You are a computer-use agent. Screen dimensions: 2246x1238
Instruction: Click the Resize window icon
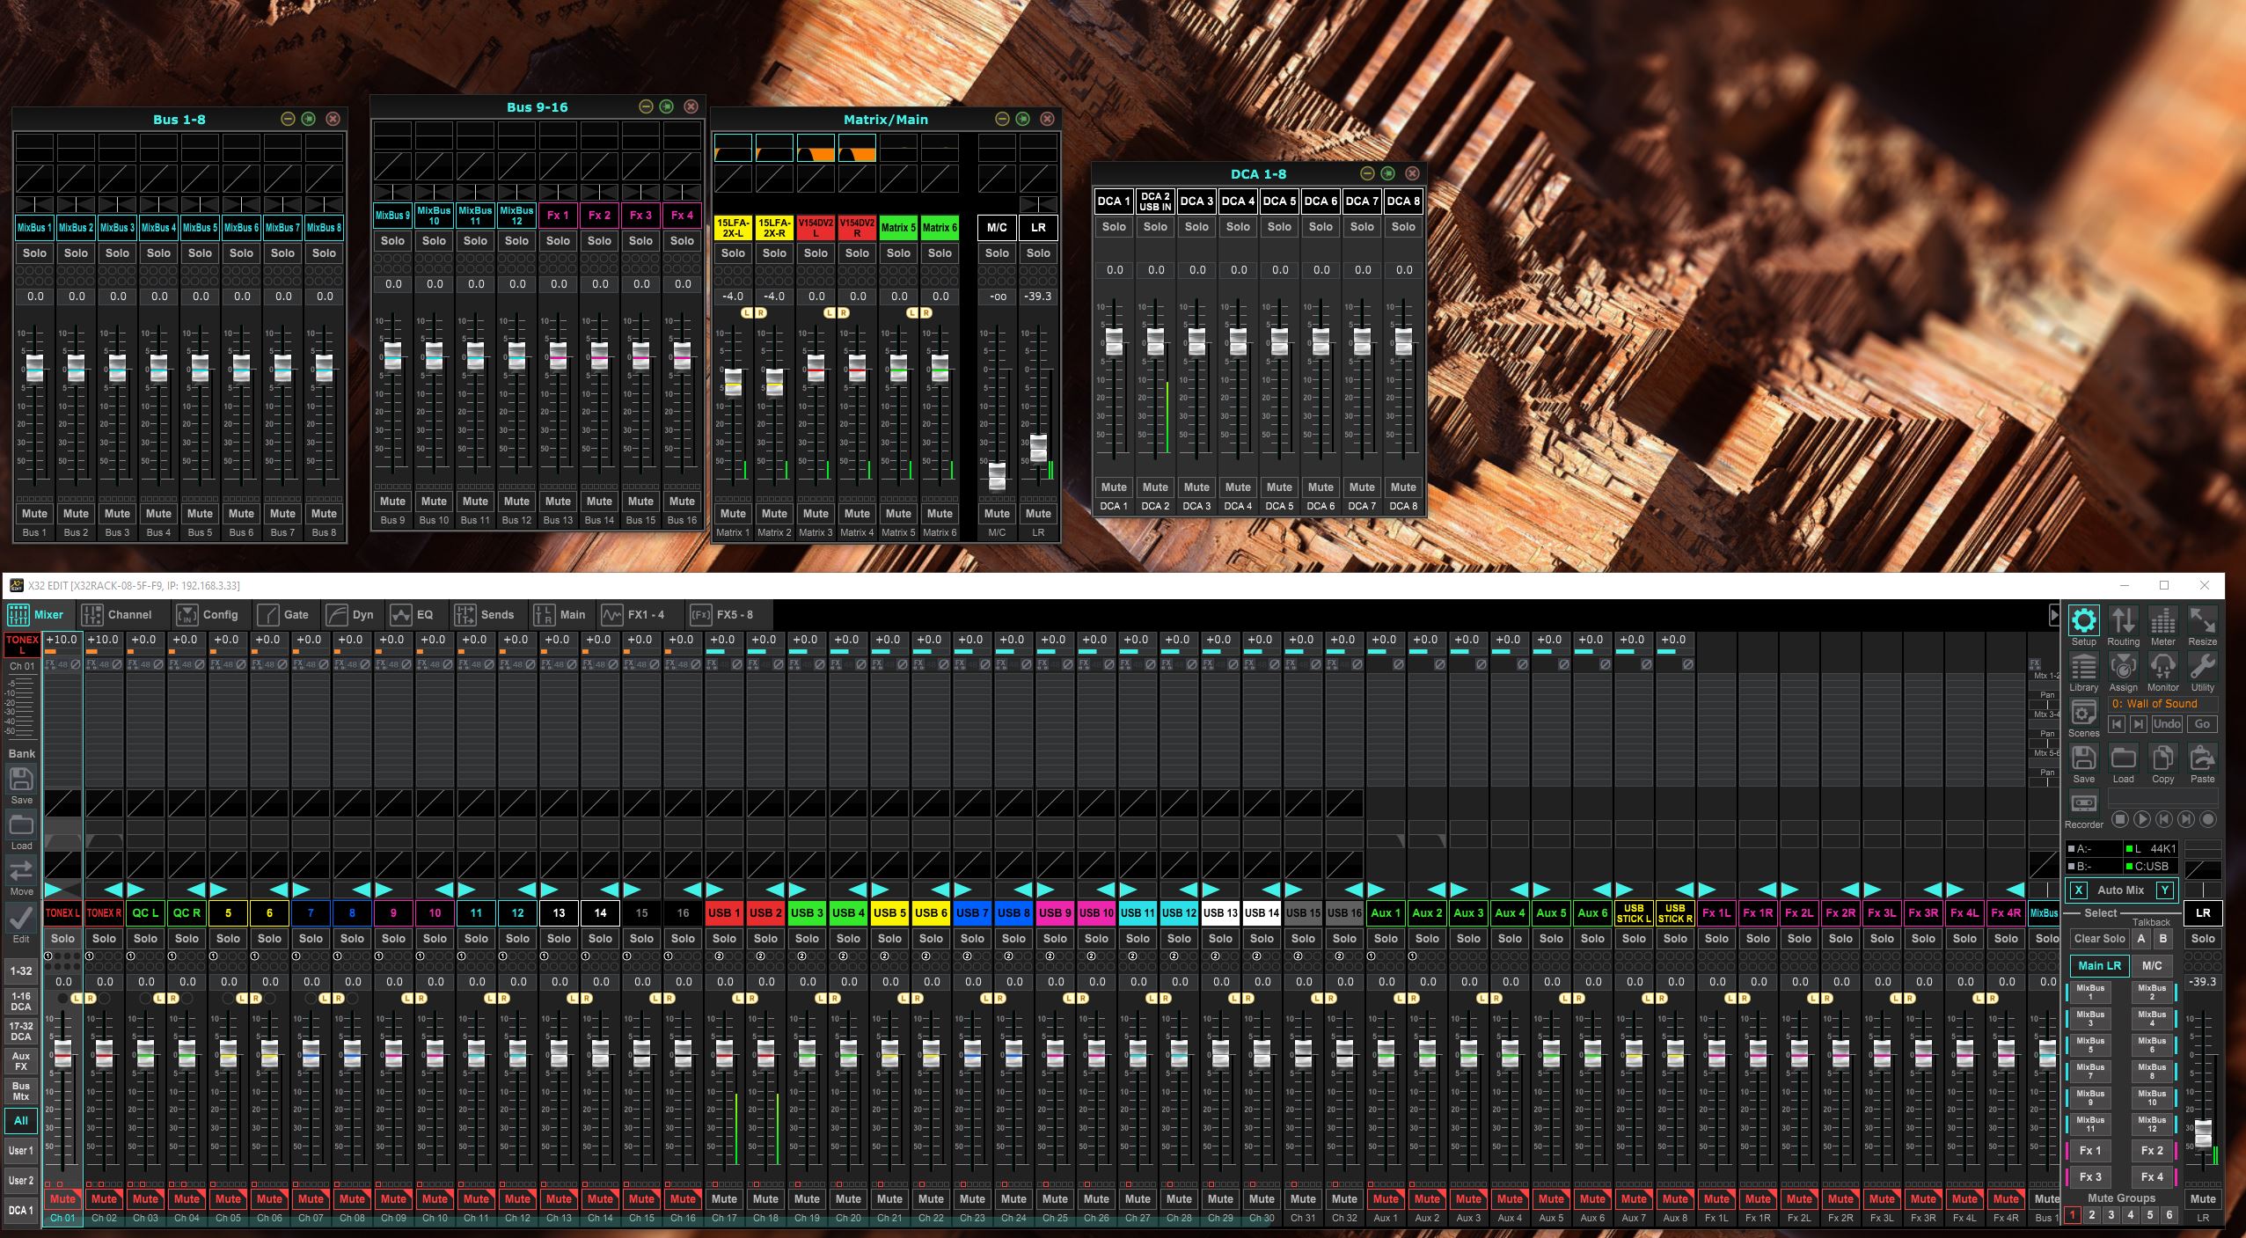pos(2202,621)
